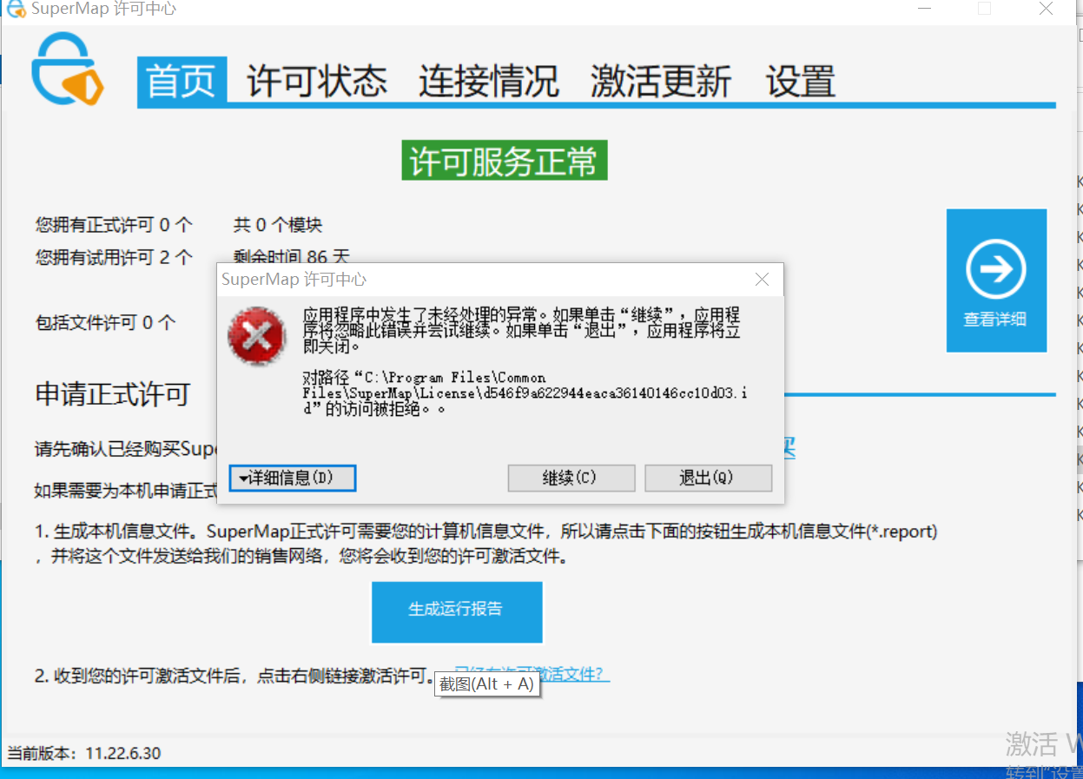The width and height of the screenshot is (1083, 779).
Task: Minimize the SuperMap 许可中心 main window
Action: click(924, 9)
